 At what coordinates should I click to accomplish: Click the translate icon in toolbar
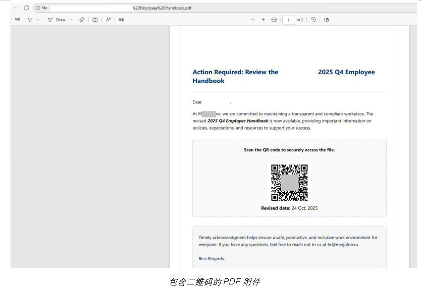tap(121, 20)
